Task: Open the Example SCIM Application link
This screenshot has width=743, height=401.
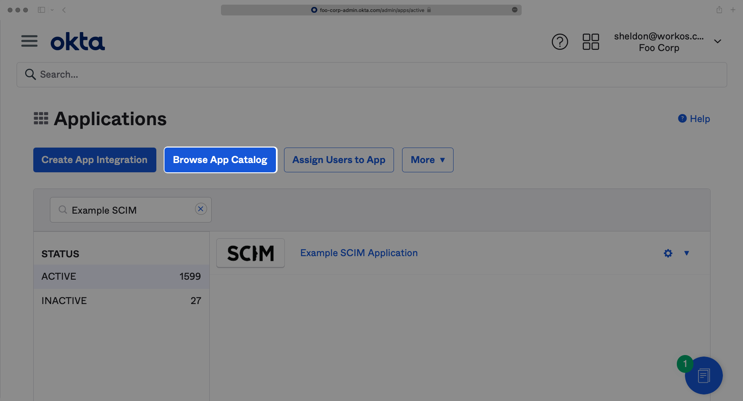Action: [359, 253]
